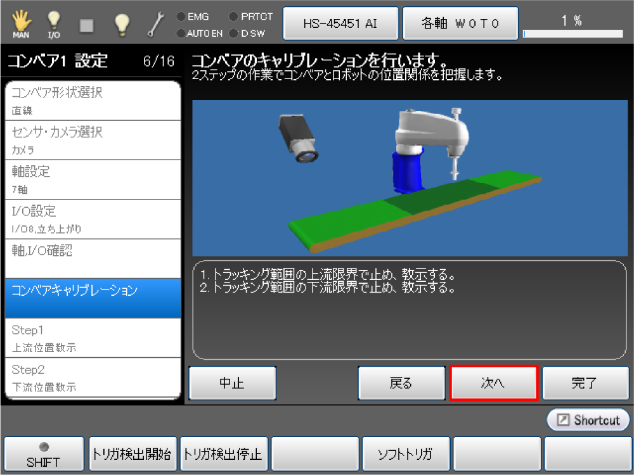Click the gray stop square icon

[87, 25]
